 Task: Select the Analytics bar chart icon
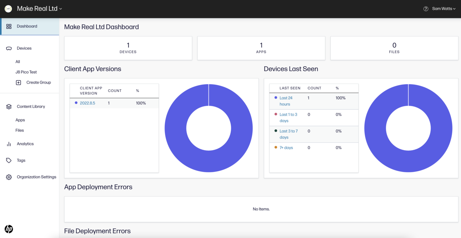[x=8, y=143]
